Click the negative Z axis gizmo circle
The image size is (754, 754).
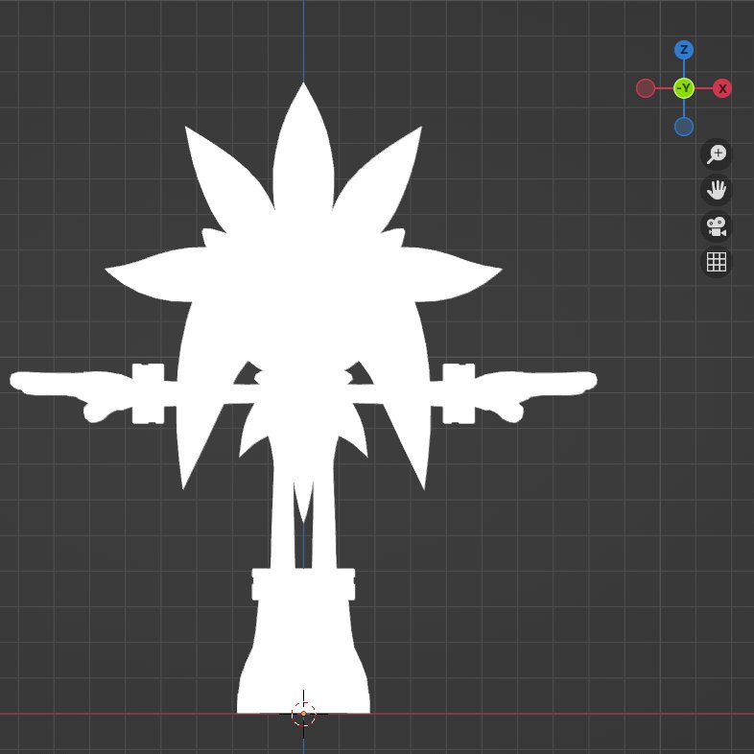(683, 127)
